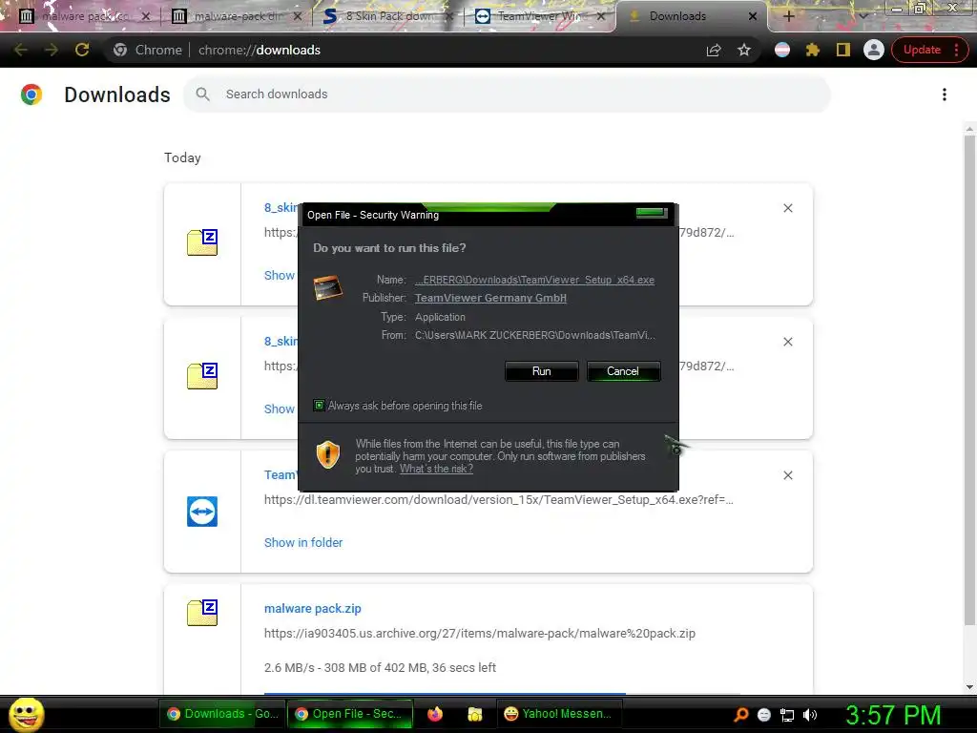Open a new browser tab

pos(788,16)
